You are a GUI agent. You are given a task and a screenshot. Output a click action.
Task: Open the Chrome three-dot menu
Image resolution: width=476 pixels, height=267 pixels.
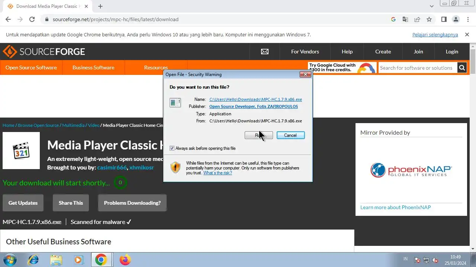pyautogui.click(x=468, y=19)
